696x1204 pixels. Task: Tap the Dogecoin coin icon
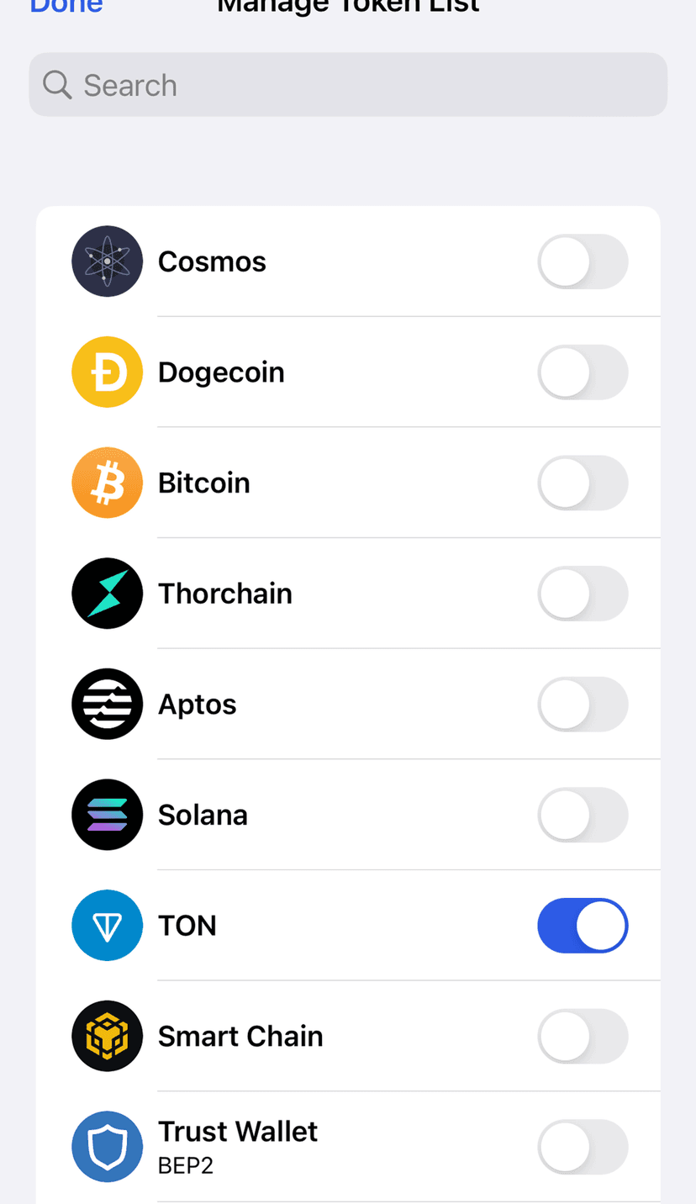(x=107, y=372)
